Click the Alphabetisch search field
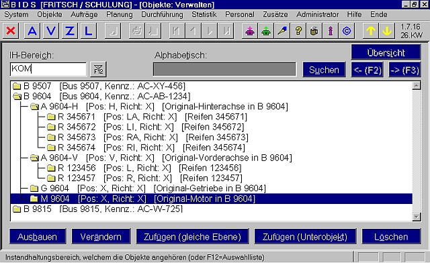Viewport: 430px width, 263px height. click(224, 69)
